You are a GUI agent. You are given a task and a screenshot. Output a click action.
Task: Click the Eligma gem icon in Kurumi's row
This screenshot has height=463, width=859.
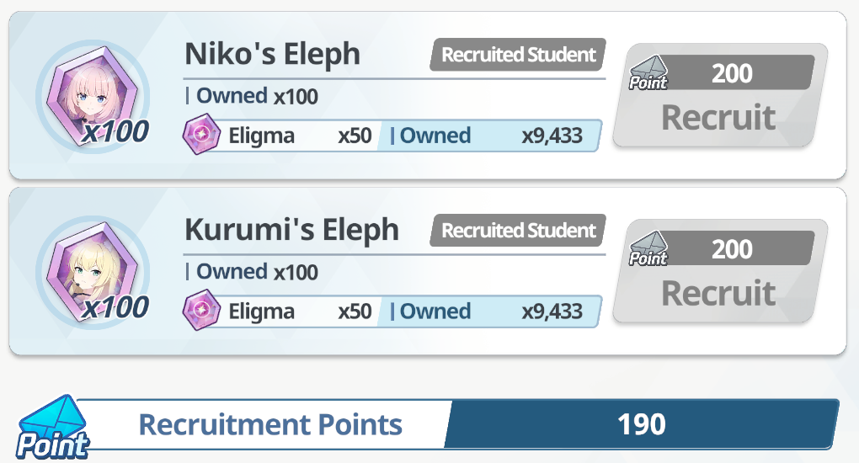(201, 310)
